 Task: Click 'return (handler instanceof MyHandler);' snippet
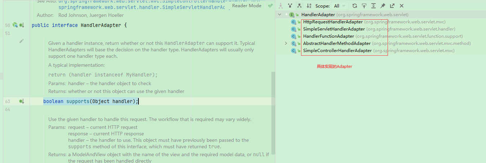(x=103, y=75)
